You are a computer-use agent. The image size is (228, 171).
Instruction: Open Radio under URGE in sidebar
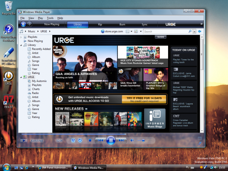[x=36, y=93]
